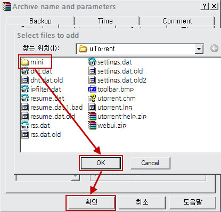Click the settings.dat file icon

tap(92, 62)
